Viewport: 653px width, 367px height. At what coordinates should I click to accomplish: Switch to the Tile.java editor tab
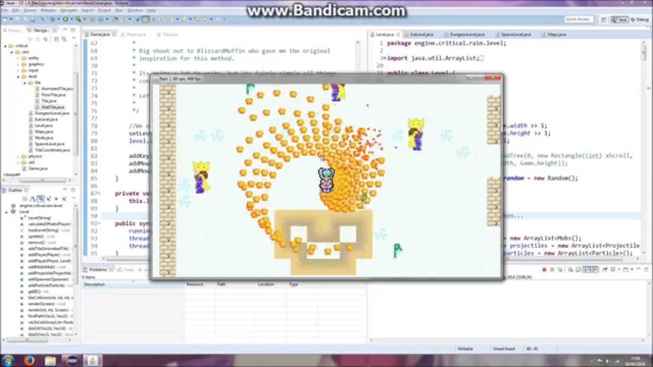(167, 34)
